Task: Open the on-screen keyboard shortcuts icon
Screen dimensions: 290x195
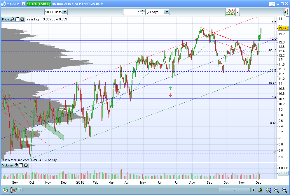Action: tap(272, 4)
